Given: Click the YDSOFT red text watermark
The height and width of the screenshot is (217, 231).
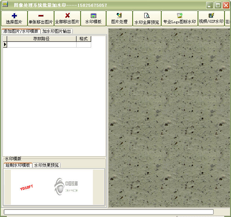Looking at the screenshot, I should 27,187.
